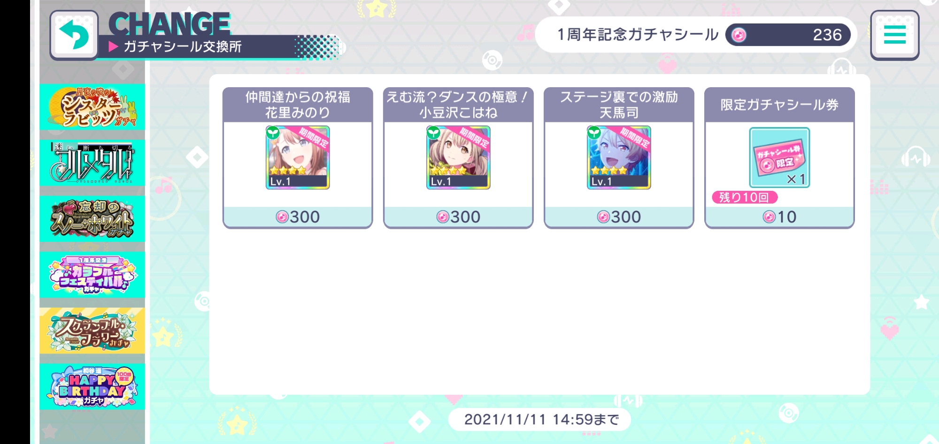
Task: Tap Azusawa Kohane card thumbnail
Action: [458, 158]
